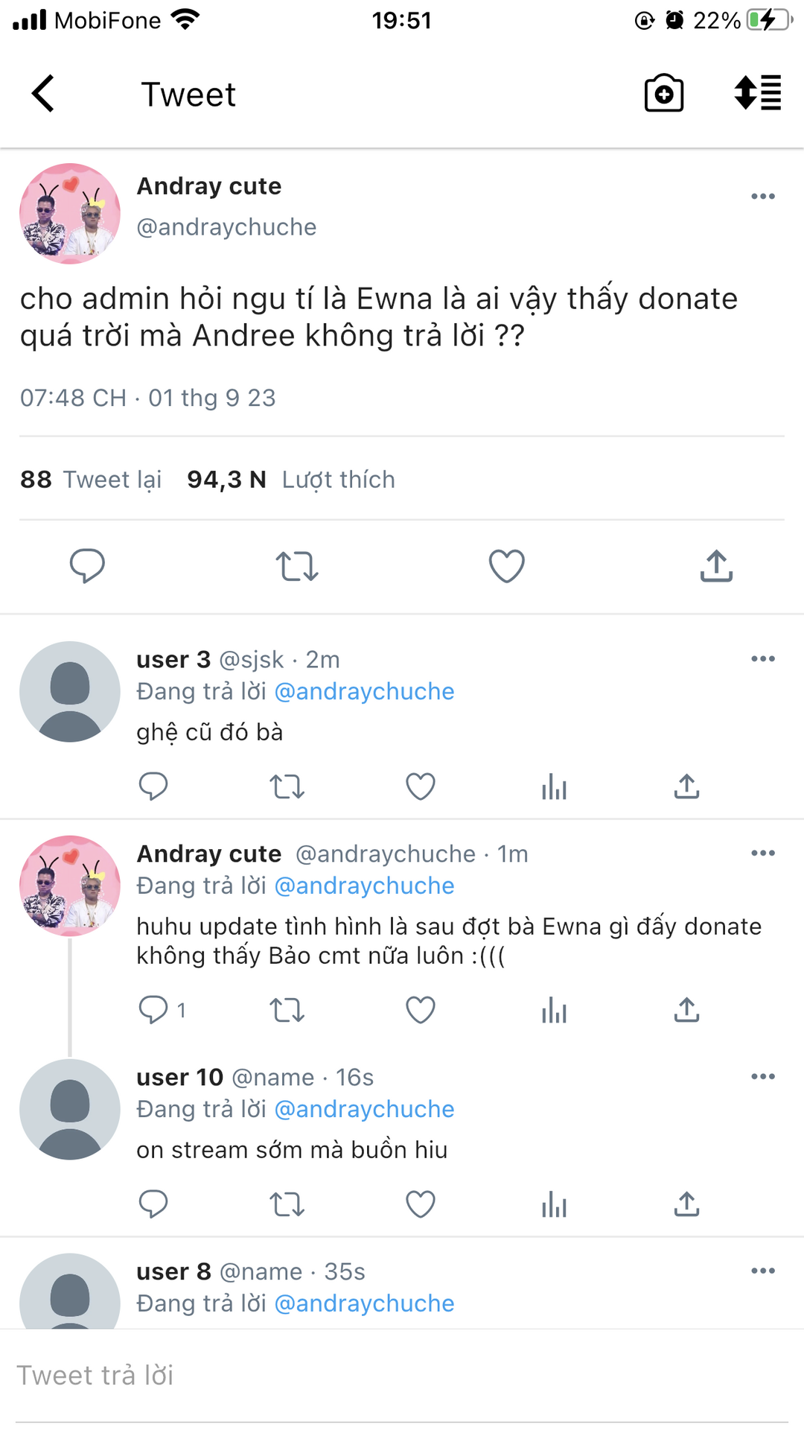The image size is (804, 1430).
Task: Open more options on user 10 reply
Action: pyautogui.click(x=763, y=1077)
